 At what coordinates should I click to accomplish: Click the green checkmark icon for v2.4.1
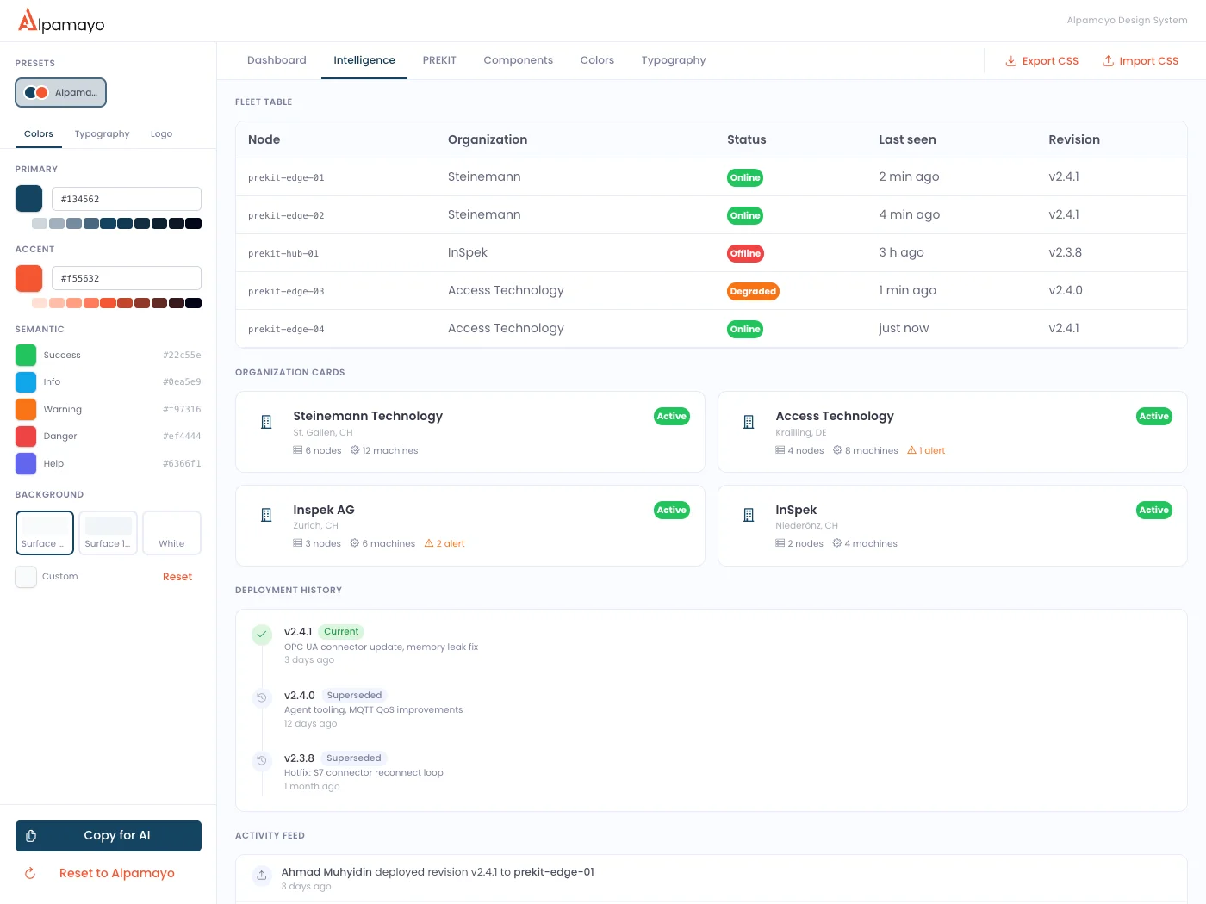coord(262,635)
